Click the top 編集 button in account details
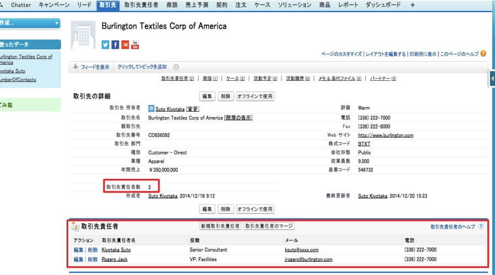 point(207,96)
